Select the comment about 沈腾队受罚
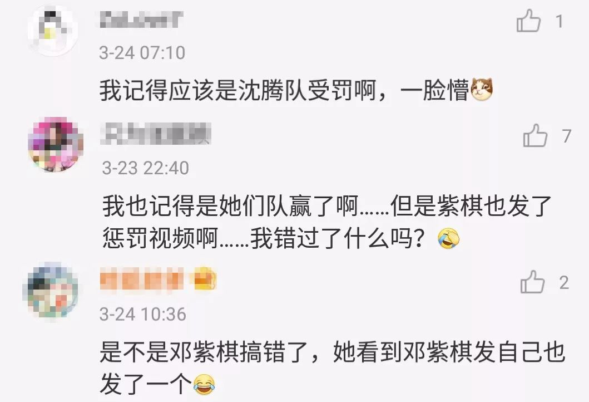The width and height of the screenshot is (589, 402). pos(296,90)
